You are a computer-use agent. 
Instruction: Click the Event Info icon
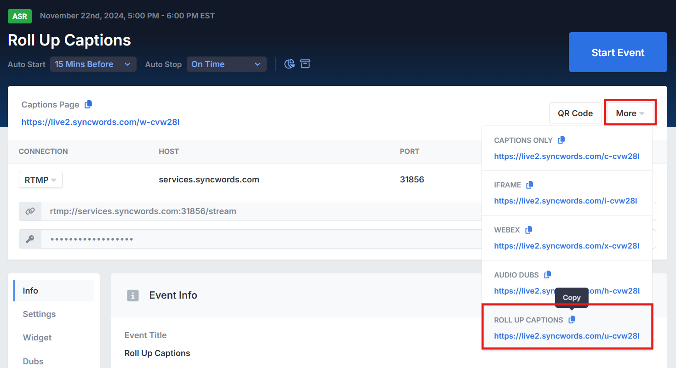click(x=133, y=295)
